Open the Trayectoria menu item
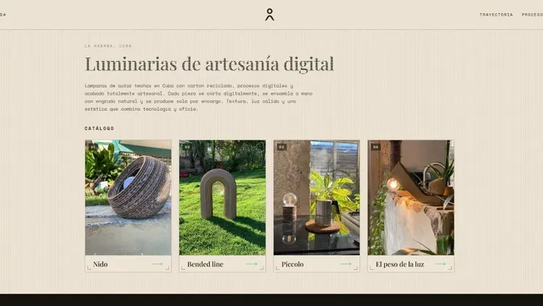 tap(496, 15)
